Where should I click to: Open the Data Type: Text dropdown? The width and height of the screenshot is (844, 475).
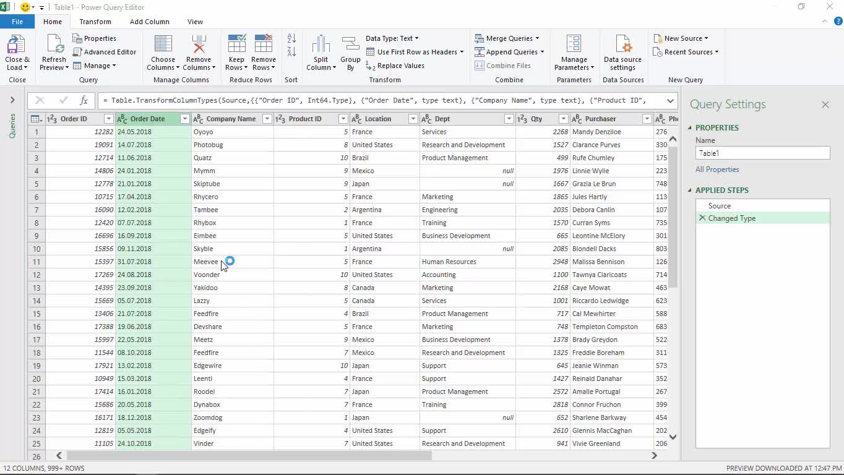tap(392, 38)
